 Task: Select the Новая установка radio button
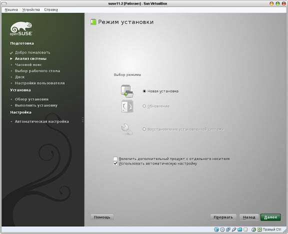[x=144, y=91]
